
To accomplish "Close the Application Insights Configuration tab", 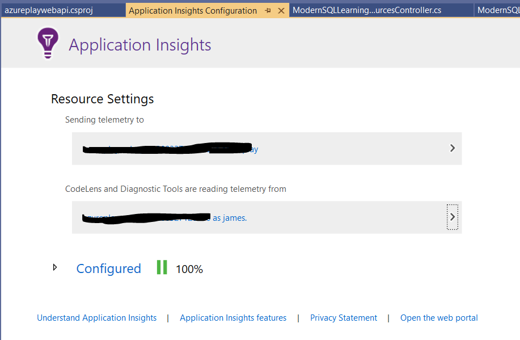I will (x=281, y=11).
